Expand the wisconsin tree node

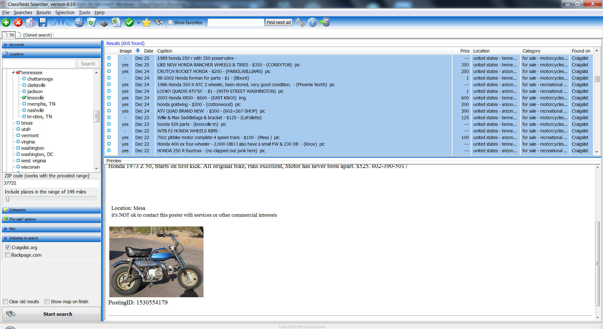pyautogui.click(x=13, y=167)
